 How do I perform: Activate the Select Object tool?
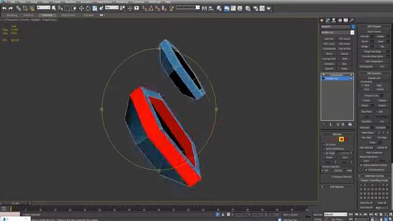click(x=53, y=8)
